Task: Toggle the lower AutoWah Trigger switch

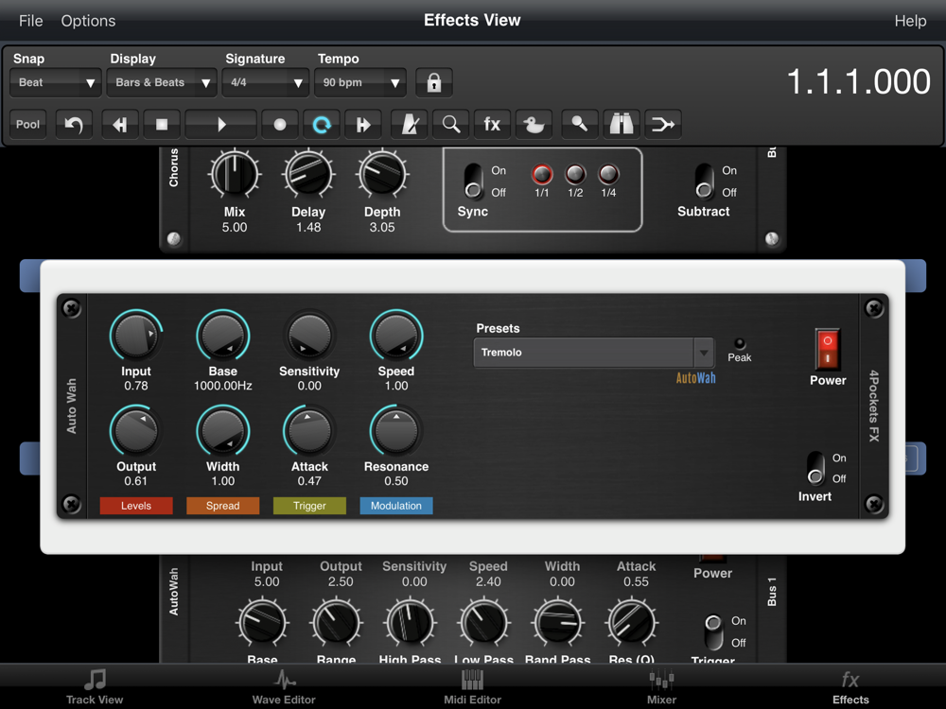Action: coord(713,631)
